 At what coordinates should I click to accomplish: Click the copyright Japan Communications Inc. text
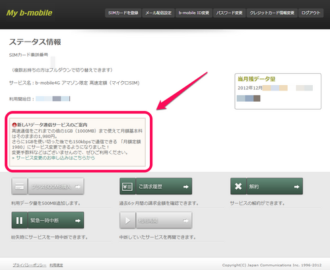pyautogui.click(x=272, y=265)
